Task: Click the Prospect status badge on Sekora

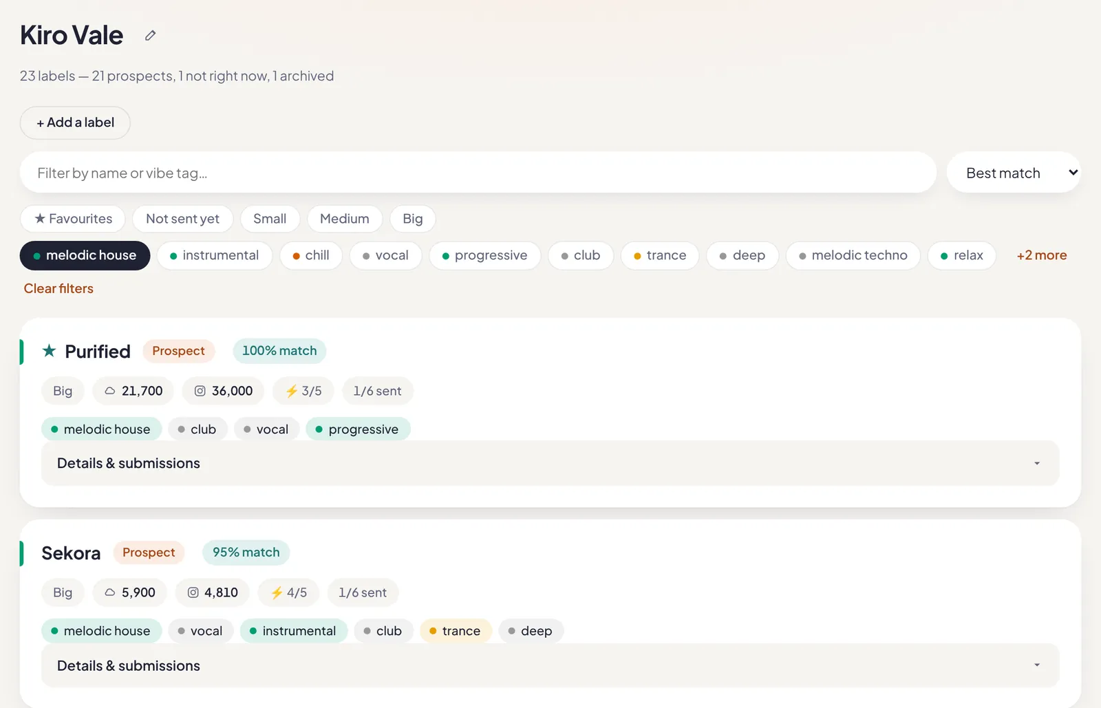Action: [x=149, y=553]
